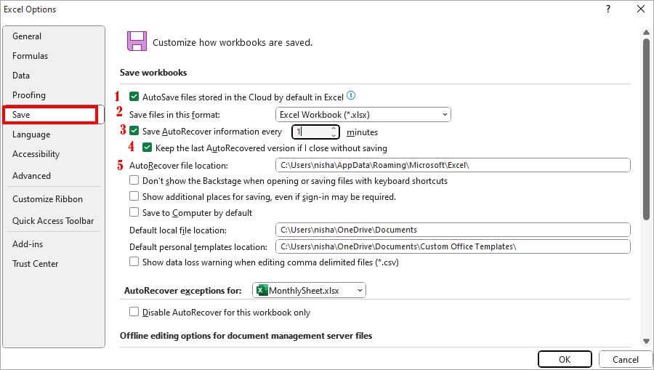This screenshot has height=370, width=654.
Task: Click the AutoSave info icon
Action: pos(351,95)
